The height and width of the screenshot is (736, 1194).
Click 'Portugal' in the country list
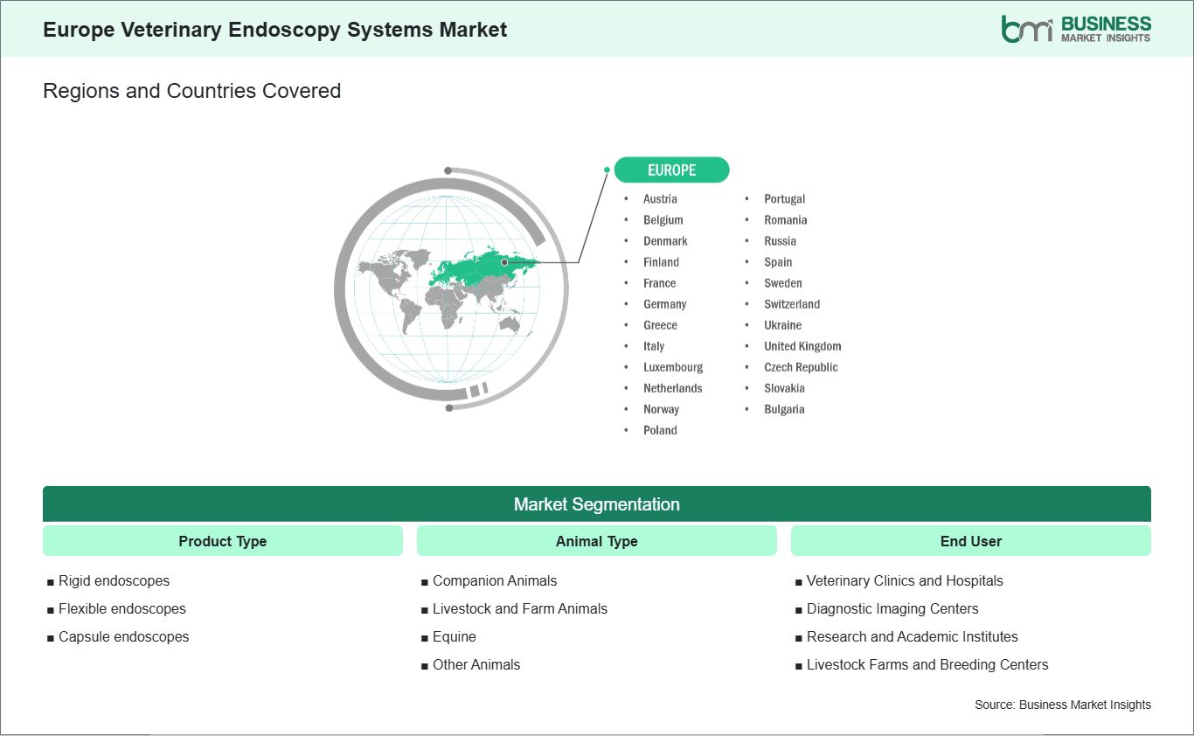pos(784,199)
